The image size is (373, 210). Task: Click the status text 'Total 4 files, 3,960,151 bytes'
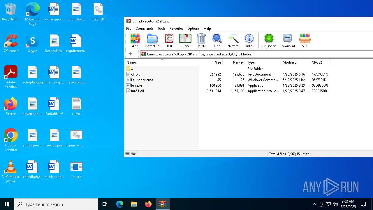coord(290,154)
